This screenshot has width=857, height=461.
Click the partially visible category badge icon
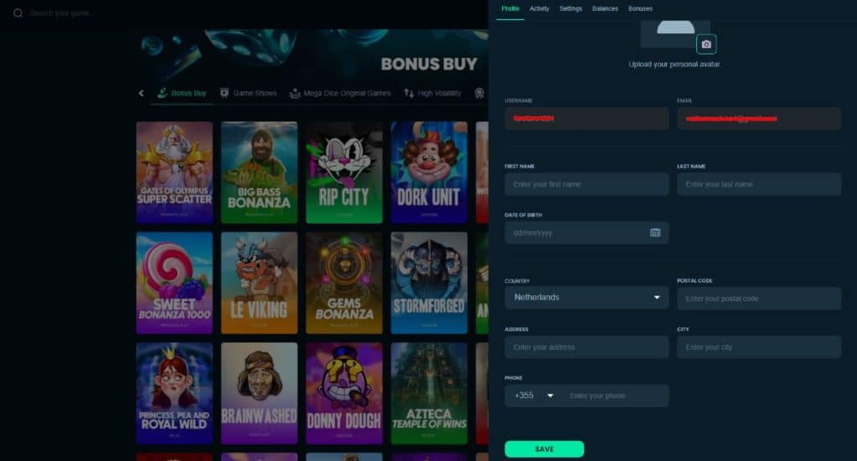pyautogui.click(x=480, y=93)
